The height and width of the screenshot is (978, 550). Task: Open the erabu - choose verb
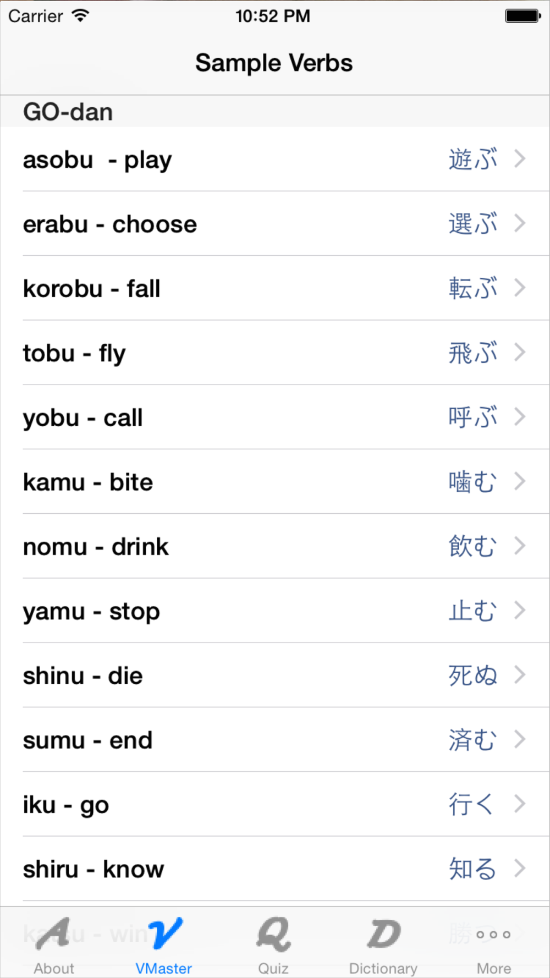[x=275, y=224]
